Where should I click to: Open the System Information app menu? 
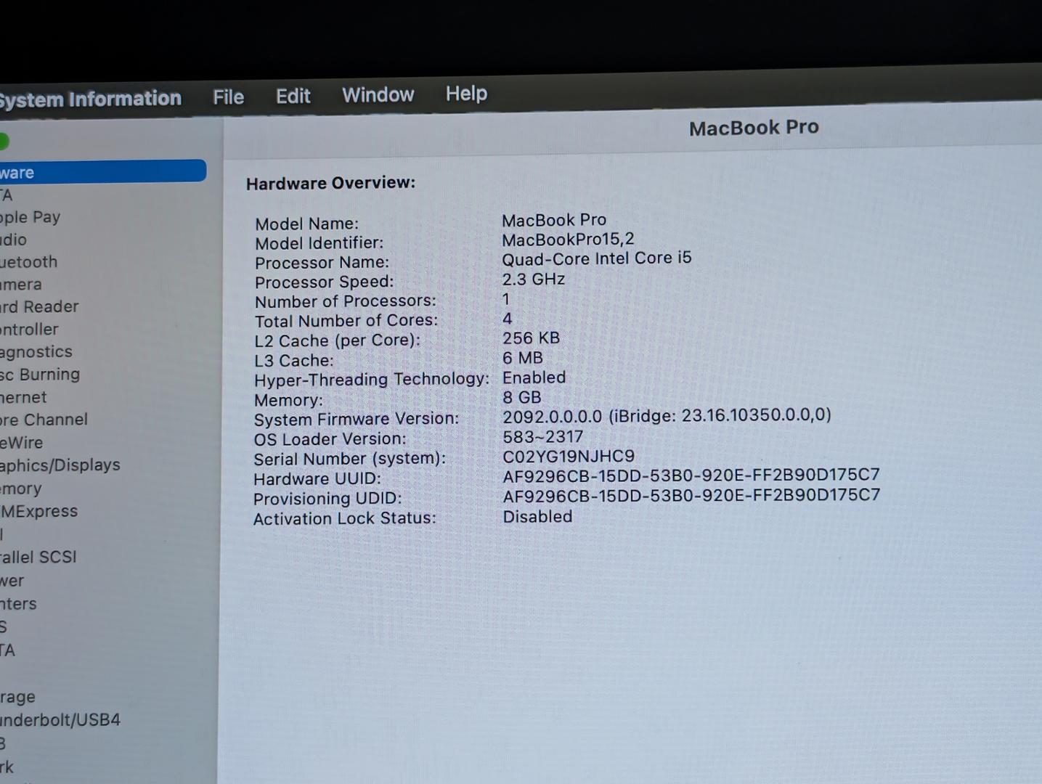point(90,99)
